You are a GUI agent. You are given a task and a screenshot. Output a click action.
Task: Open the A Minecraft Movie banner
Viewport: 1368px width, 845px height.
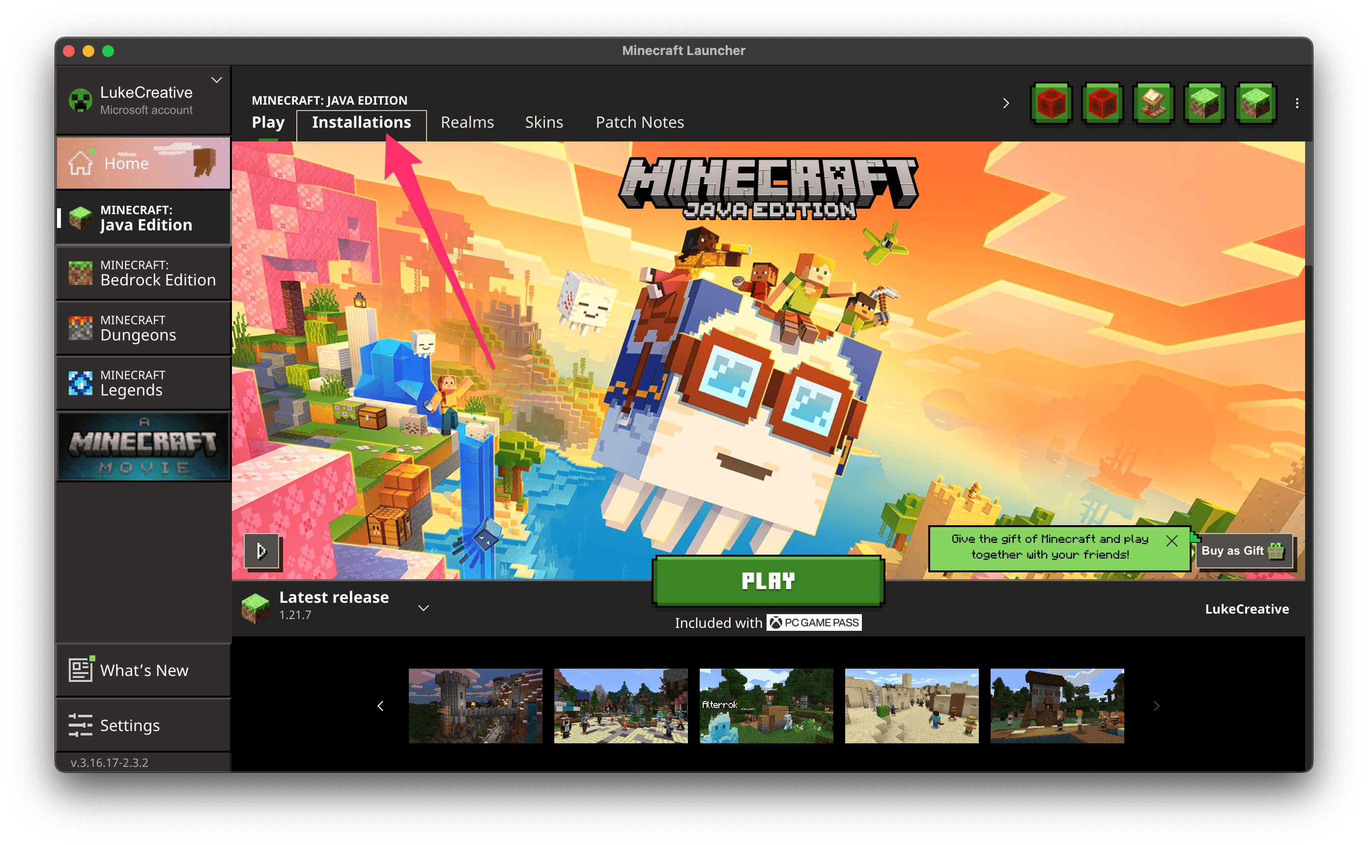tap(143, 446)
